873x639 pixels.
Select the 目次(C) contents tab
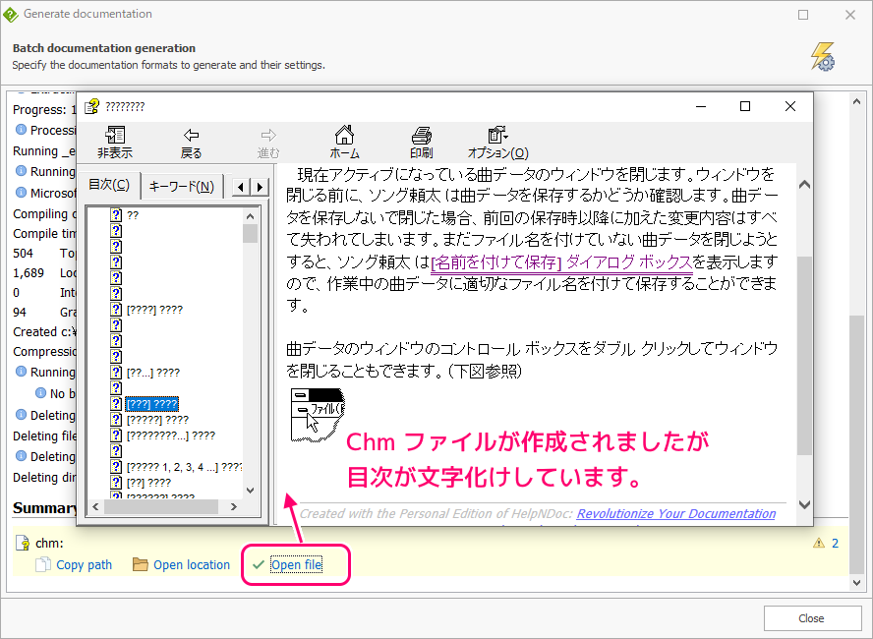point(109,184)
